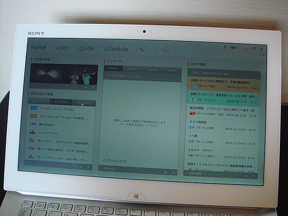Open the toolbox settings dropdown
288x216 pixels.
234,48
